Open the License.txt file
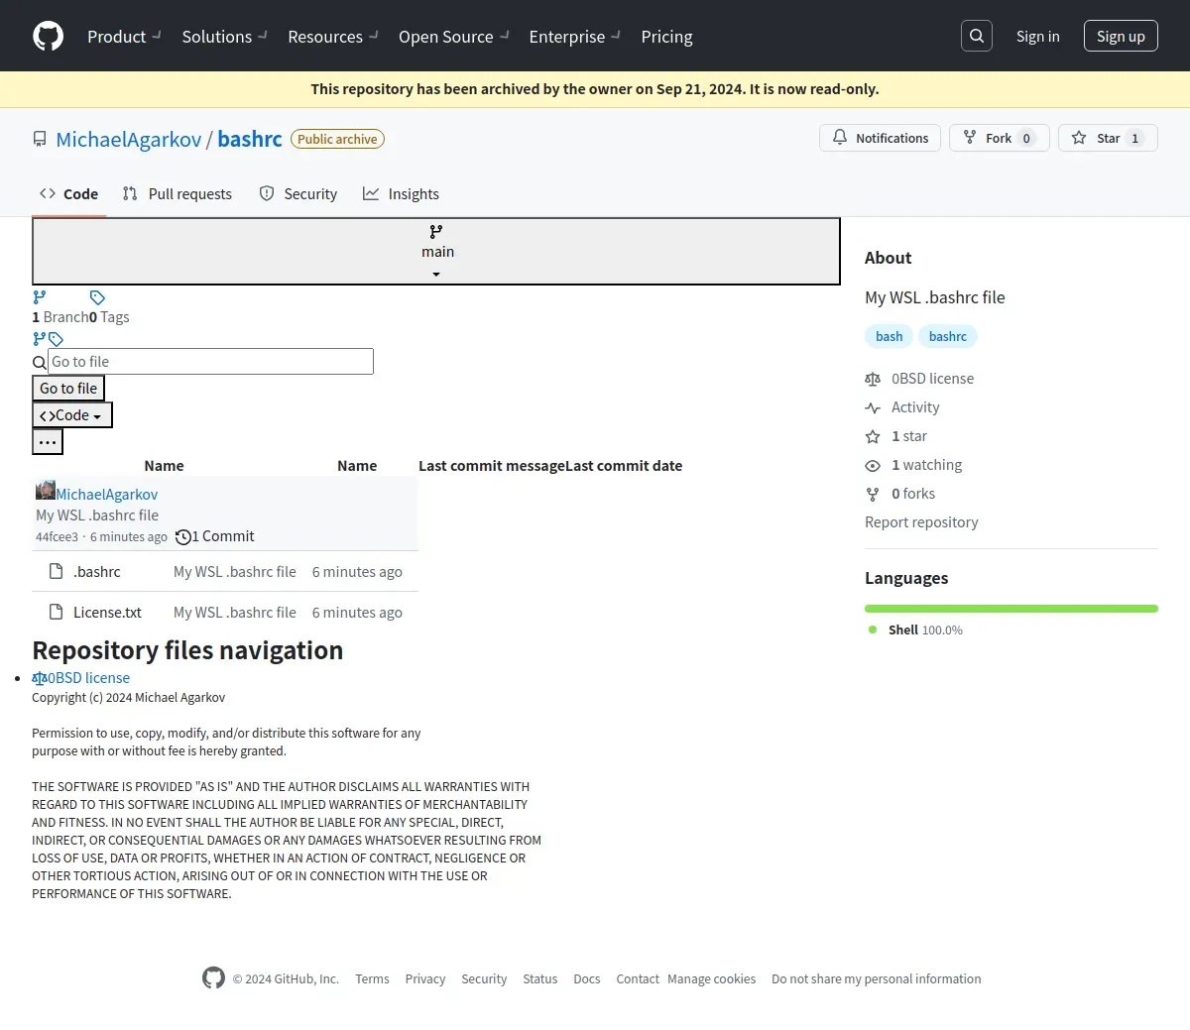Viewport: 1190px width, 1030px height. point(107,613)
